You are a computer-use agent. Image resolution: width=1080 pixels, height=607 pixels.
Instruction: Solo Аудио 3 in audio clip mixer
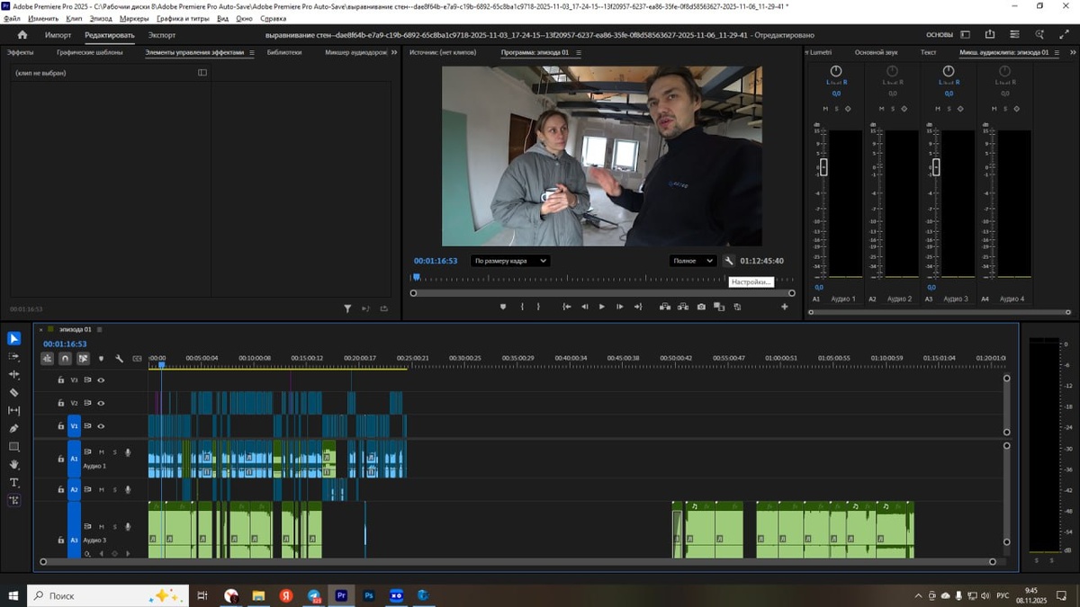[949, 109]
